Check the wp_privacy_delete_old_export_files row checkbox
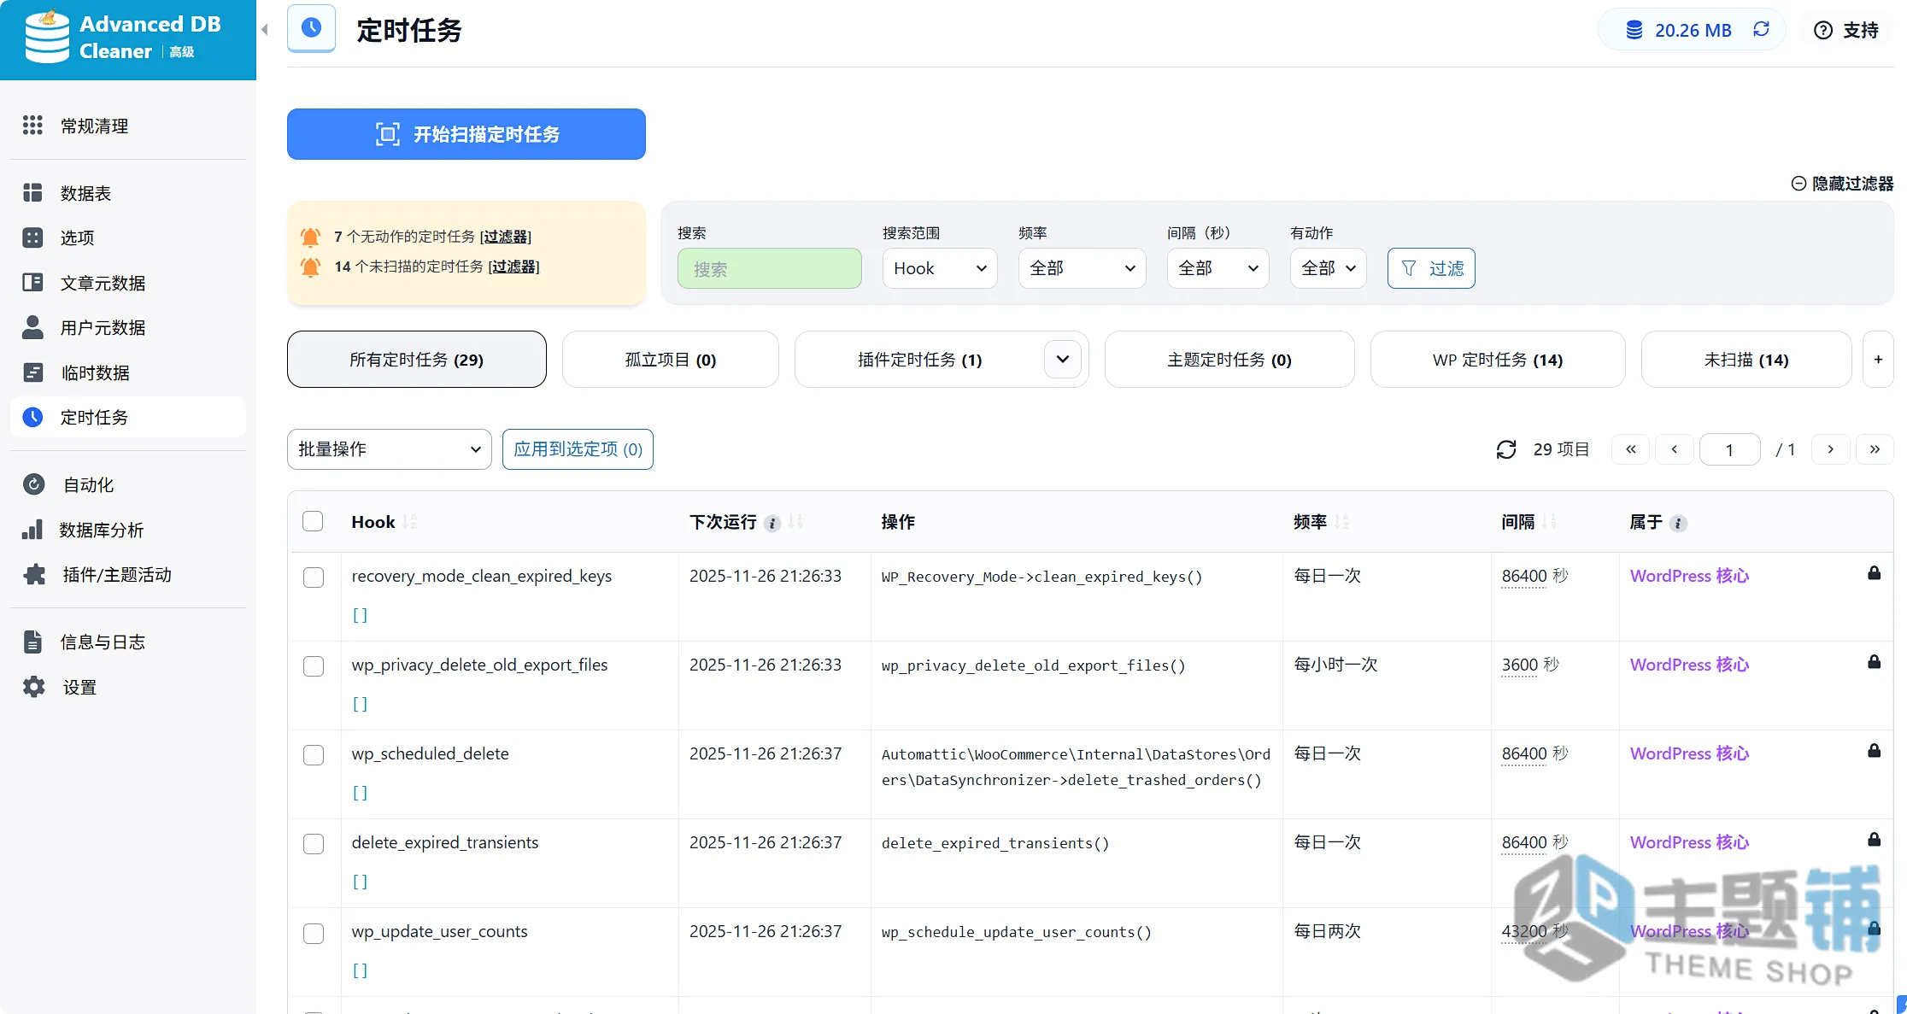The height and width of the screenshot is (1014, 1907). (x=314, y=666)
